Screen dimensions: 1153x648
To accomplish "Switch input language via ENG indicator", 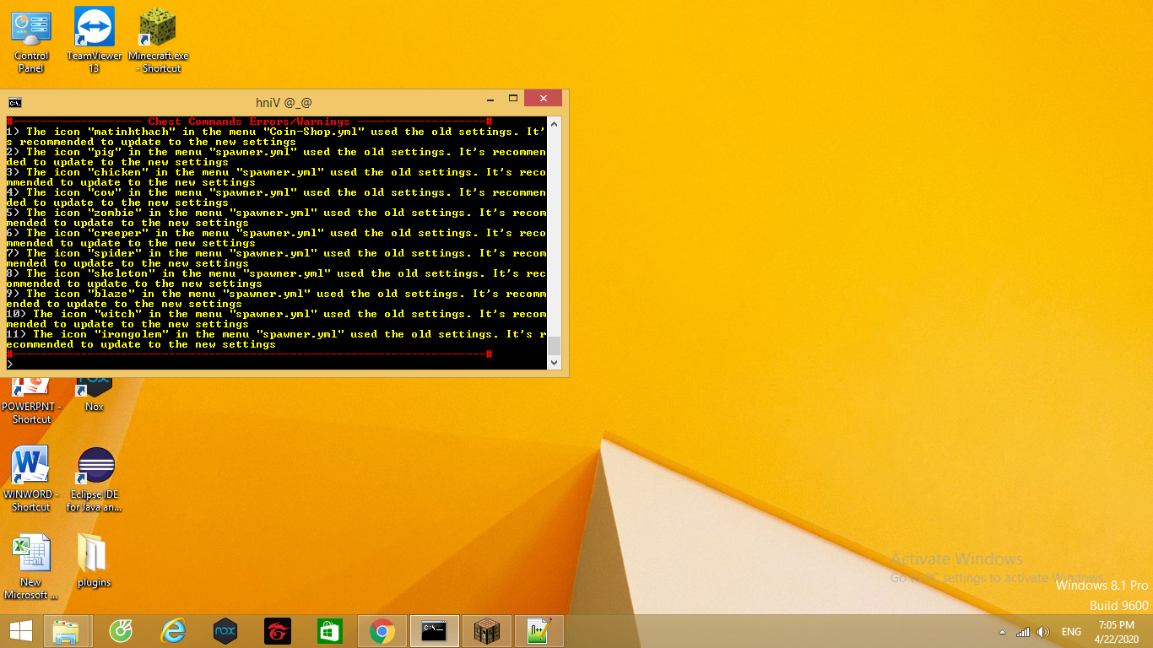I will (1071, 631).
